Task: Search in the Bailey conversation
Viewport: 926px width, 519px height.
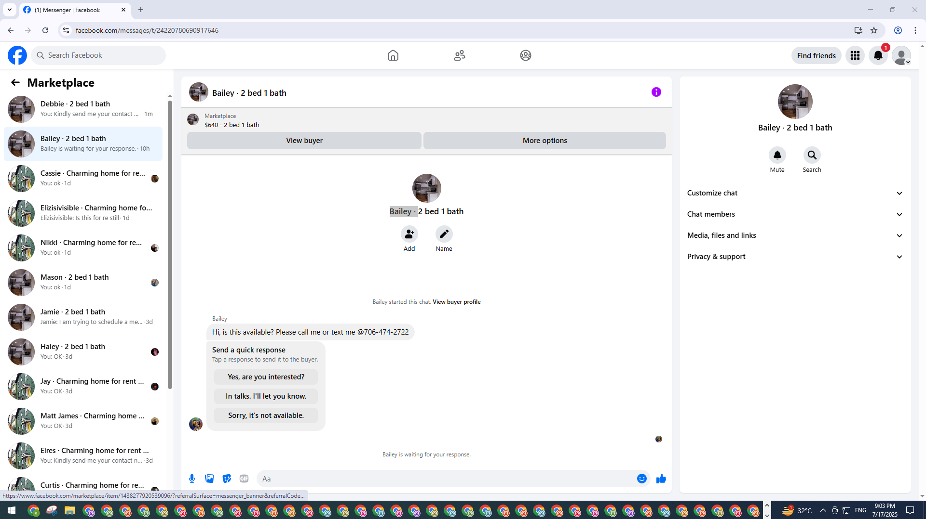Action: tap(812, 155)
